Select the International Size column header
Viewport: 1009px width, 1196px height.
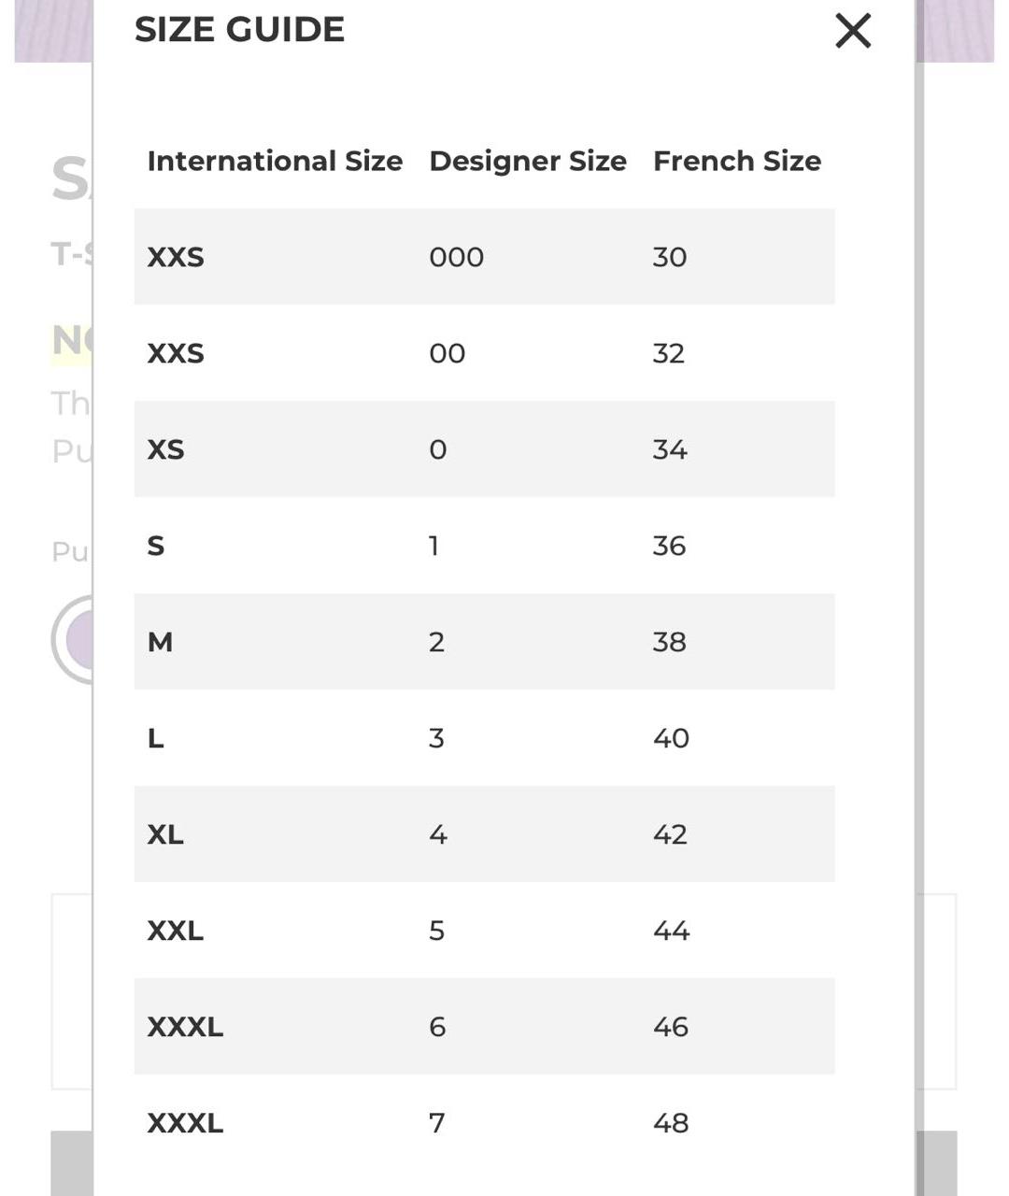click(275, 161)
